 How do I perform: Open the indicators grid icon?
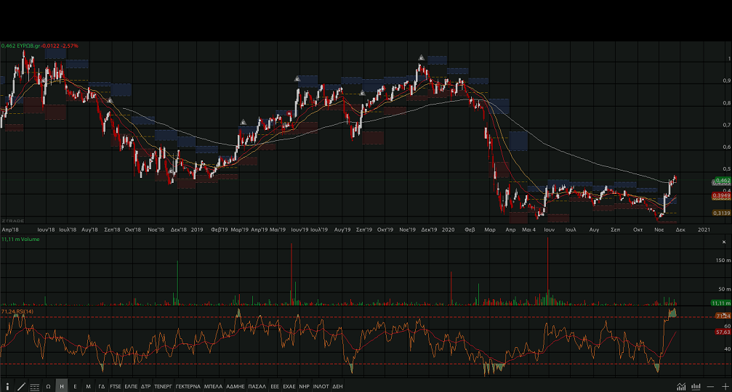tap(34, 386)
